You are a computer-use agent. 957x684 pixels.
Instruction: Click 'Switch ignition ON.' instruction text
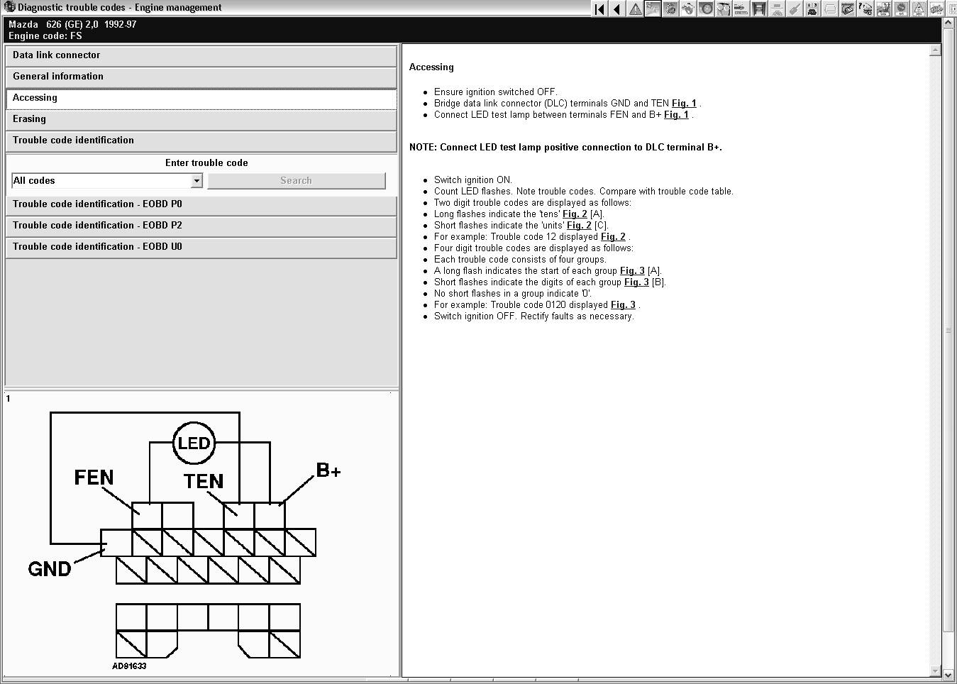(x=473, y=180)
